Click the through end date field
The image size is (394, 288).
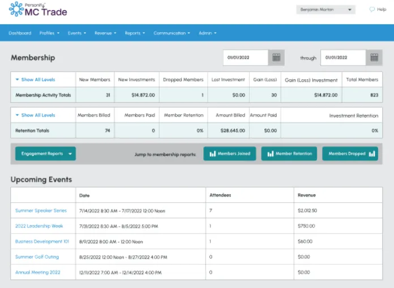click(x=343, y=58)
